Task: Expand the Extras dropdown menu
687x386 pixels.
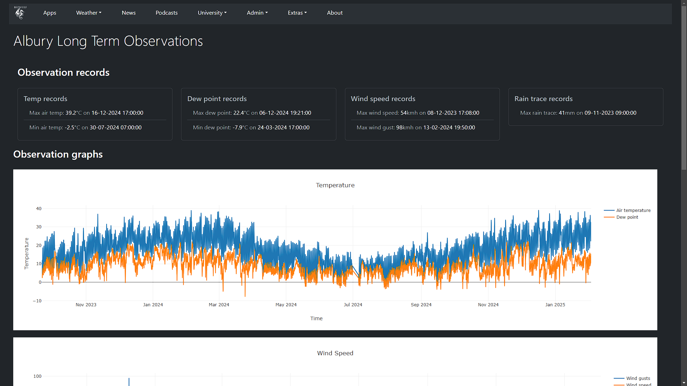Action: pos(297,13)
